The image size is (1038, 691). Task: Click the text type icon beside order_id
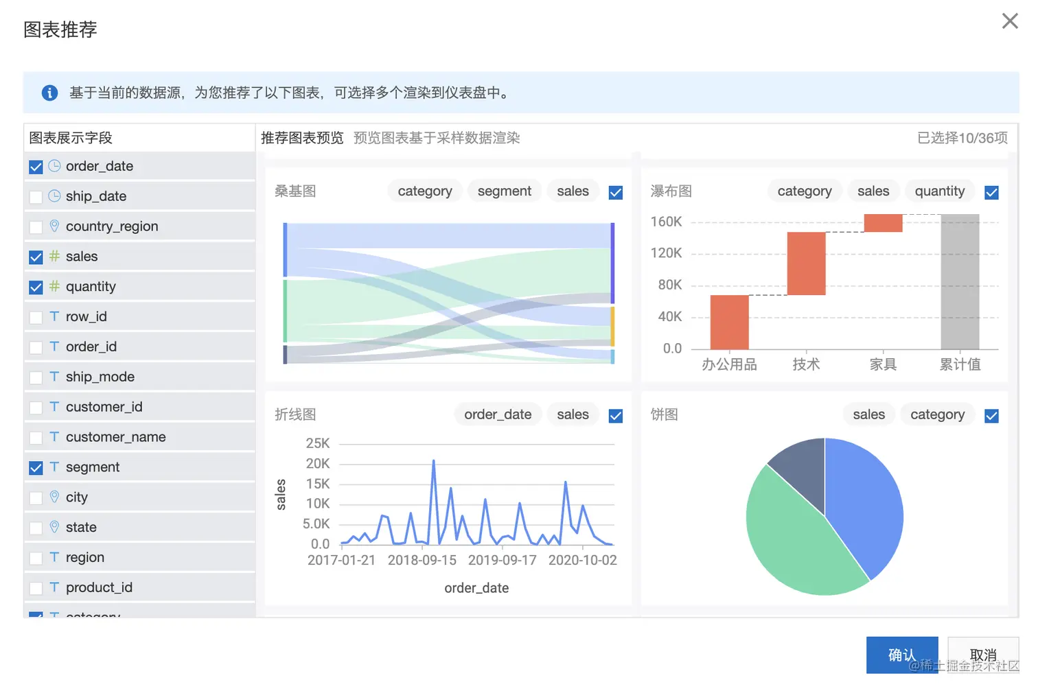click(x=54, y=347)
